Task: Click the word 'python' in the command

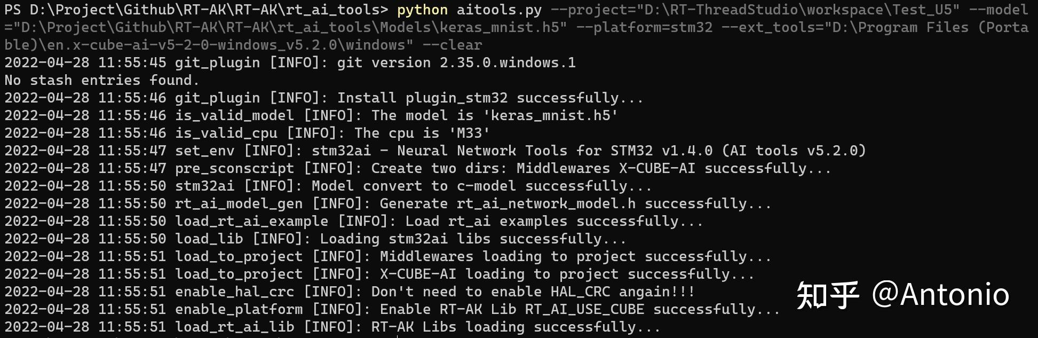Action: [x=422, y=10]
